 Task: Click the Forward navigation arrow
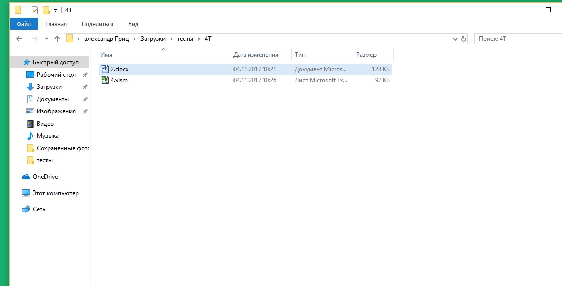pyautogui.click(x=34, y=39)
